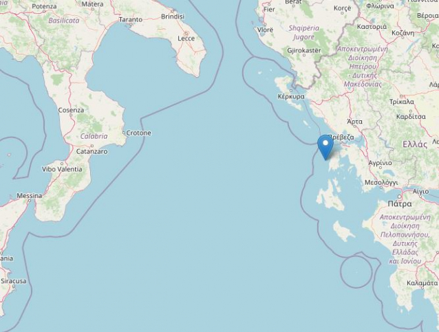Click the Gjirokastër city dot
Image resolution: width=439 pixels, height=332 pixels.
coord(304,55)
